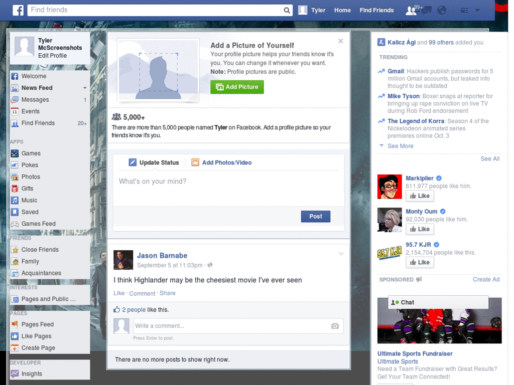Click the Find friends search field
The height and width of the screenshot is (385, 514).
click(x=156, y=10)
